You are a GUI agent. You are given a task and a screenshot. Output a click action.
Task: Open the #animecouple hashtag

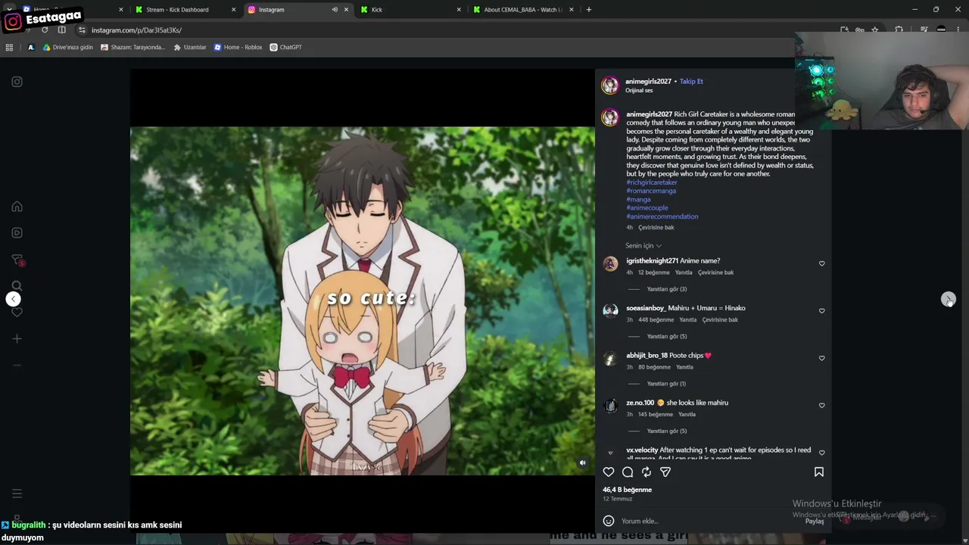point(647,207)
